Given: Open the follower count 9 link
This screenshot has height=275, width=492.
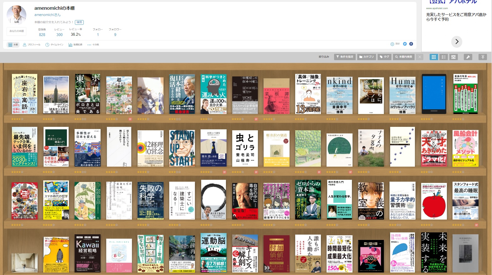Looking at the screenshot, I should [x=115, y=35].
